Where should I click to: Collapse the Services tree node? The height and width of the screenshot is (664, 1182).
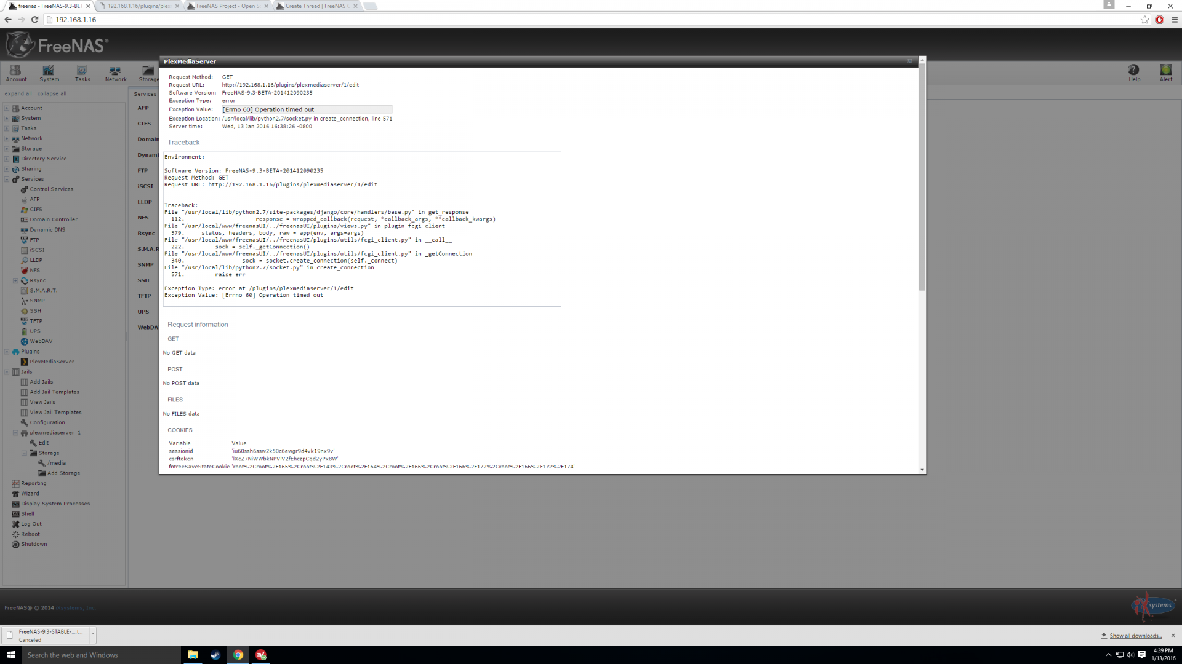pos(7,180)
